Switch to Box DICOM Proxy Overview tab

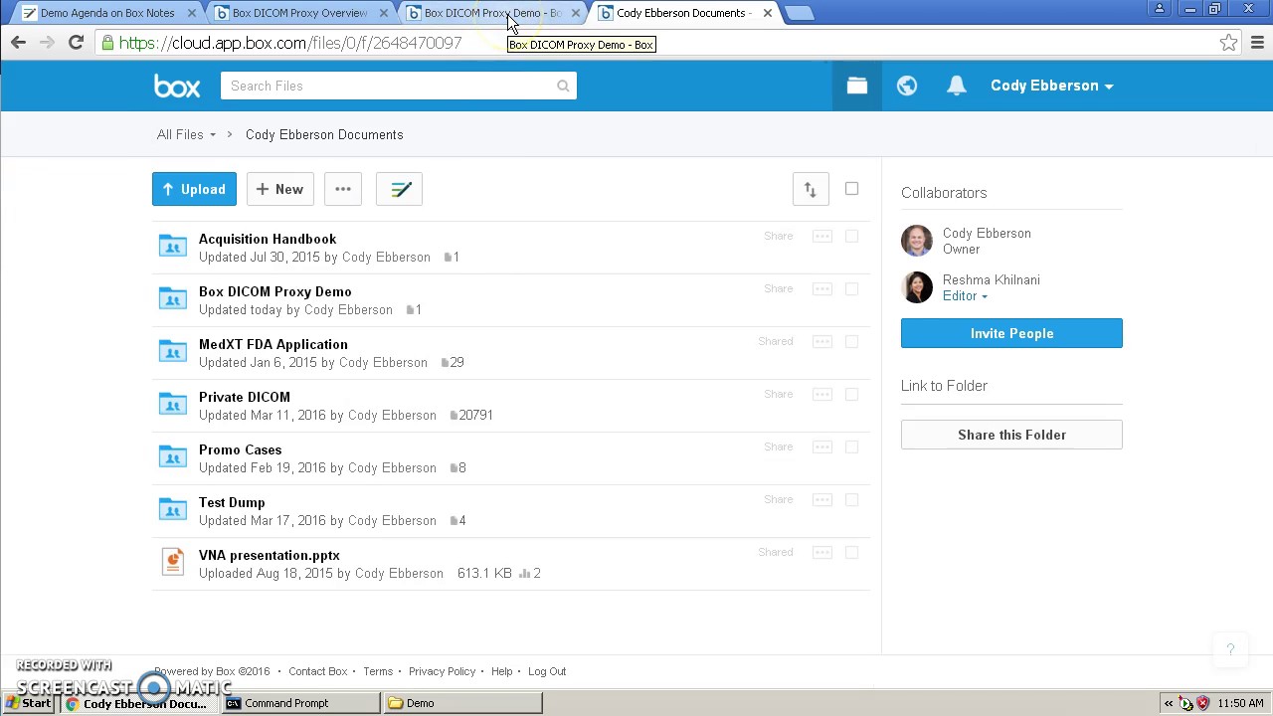coord(298,13)
